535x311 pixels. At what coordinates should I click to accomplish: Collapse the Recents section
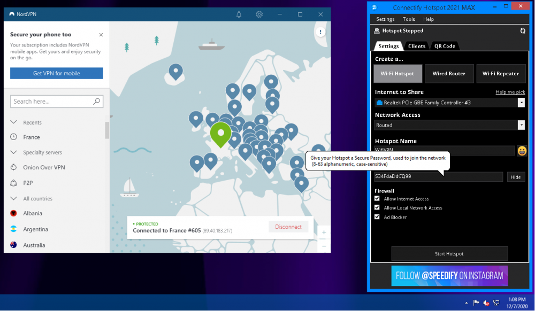click(14, 122)
